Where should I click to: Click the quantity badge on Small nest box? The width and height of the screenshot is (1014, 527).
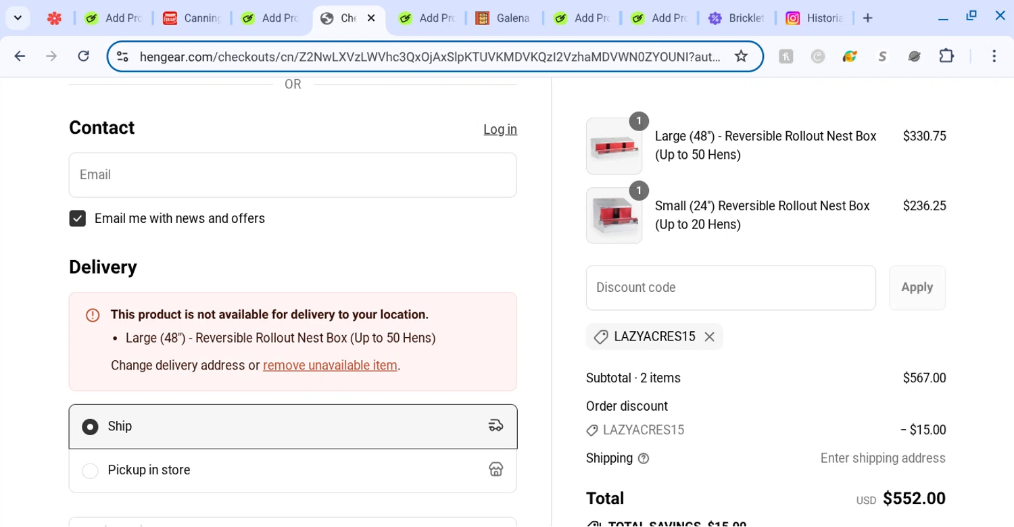pyautogui.click(x=639, y=191)
